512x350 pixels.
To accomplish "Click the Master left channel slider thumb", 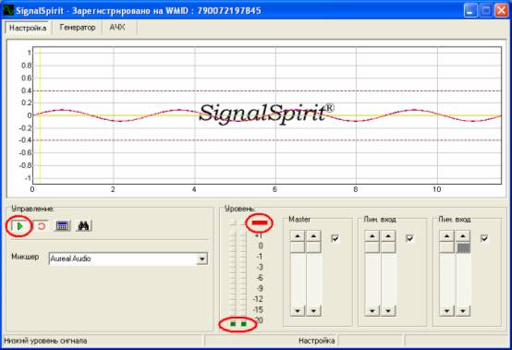I will (298, 247).
